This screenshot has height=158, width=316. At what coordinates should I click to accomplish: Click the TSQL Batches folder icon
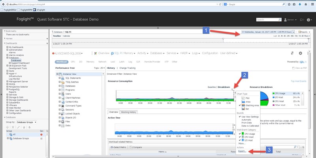click(62, 82)
